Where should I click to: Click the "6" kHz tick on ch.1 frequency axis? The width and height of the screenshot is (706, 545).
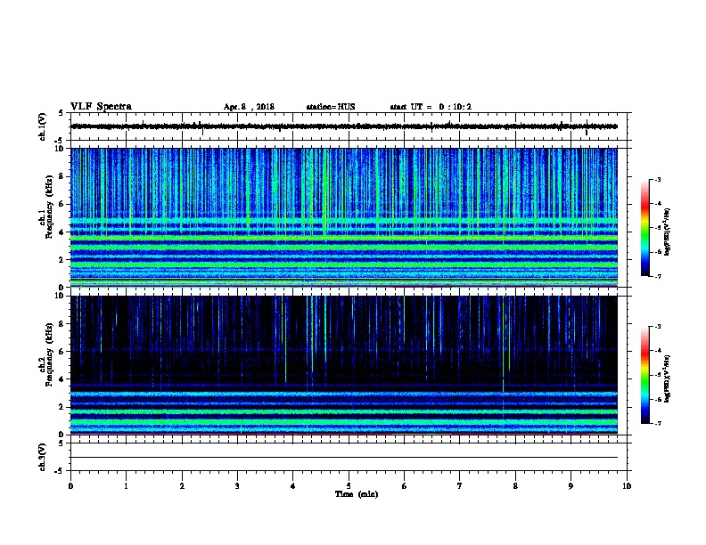click(62, 204)
